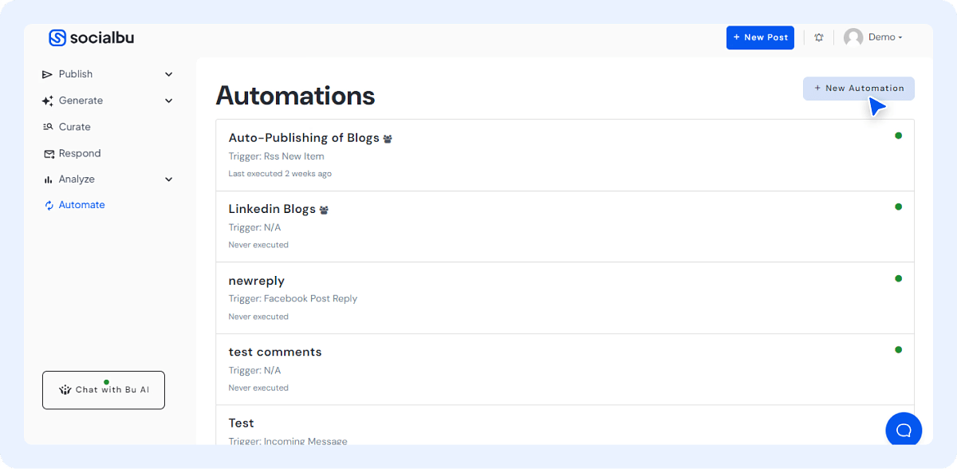Click the status dot for test comments
Image resolution: width=957 pixels, height=469 pixels.
pyautogui.click(x=899, y=349)
